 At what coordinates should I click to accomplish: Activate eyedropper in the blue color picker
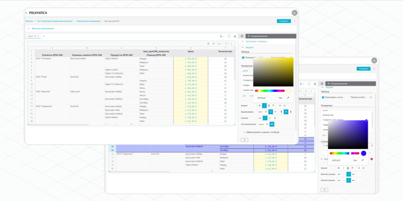(362, 160)
